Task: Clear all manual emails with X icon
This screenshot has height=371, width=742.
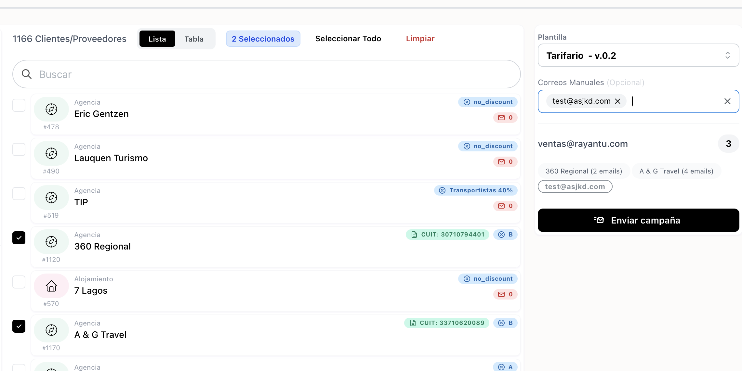Action: point(727,101)
